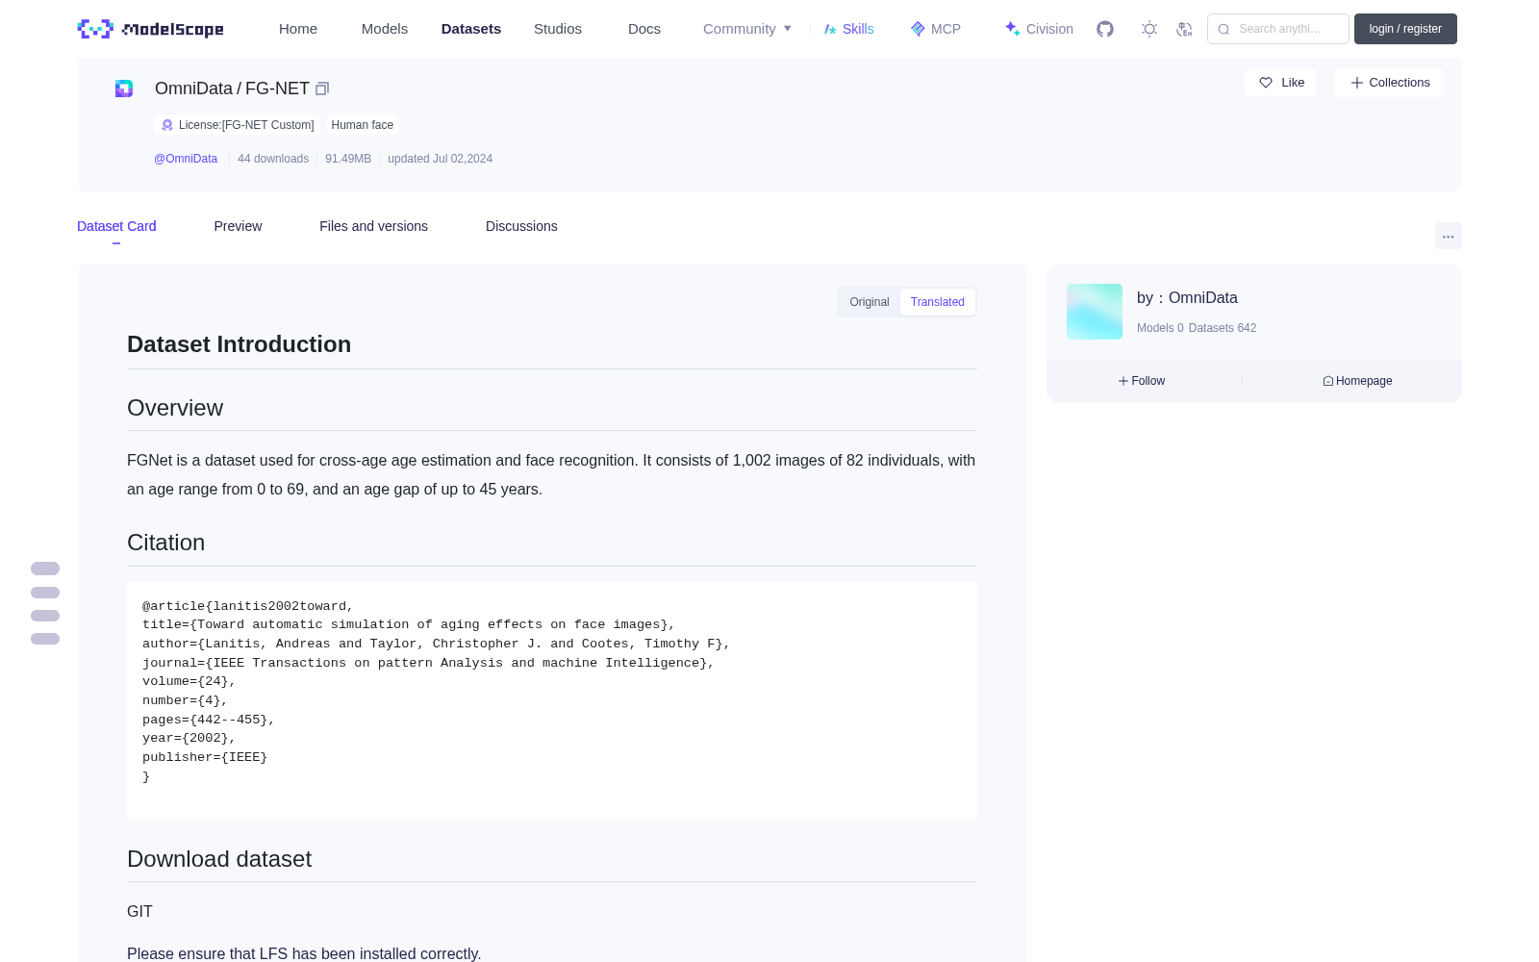The height and width of the screenshot is (962, 1539).
Task: Click the @OmniData author link
Action: pos(186,159)
